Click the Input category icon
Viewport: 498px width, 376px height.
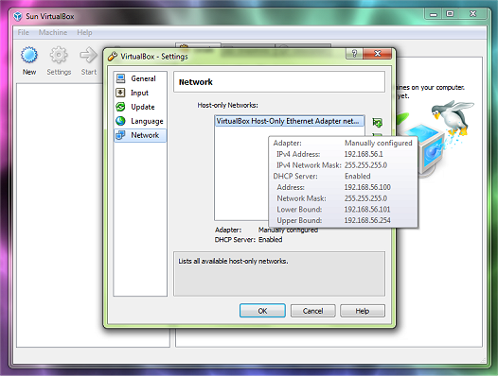pos(120,93)
